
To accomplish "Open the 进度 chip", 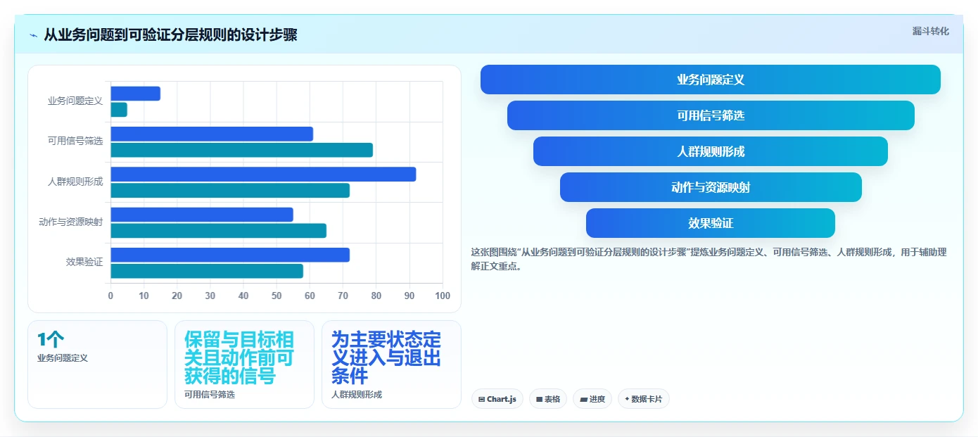I will (x=592, y=399).
